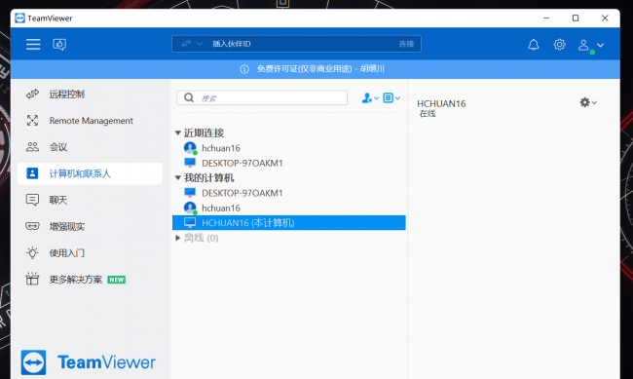This screenshot has height=379, width=633.
Task: Select hchuan16 under 近期连接
Action: coord(289,148)
